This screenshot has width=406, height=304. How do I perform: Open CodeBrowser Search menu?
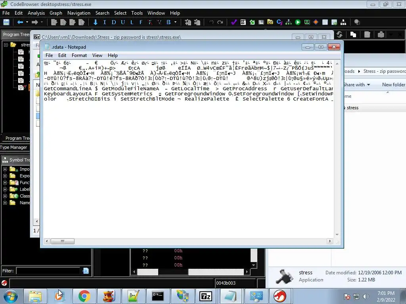tap(102, 13)
